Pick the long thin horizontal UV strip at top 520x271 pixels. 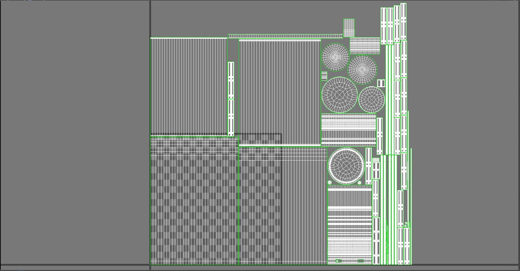point(285,36)
